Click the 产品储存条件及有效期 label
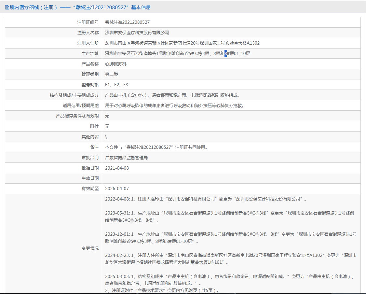Viewport: 366px width, 294px height. [x=77, y=116]
